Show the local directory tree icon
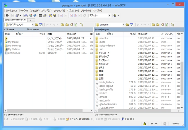The image size is (188, 130). point(82,25)
